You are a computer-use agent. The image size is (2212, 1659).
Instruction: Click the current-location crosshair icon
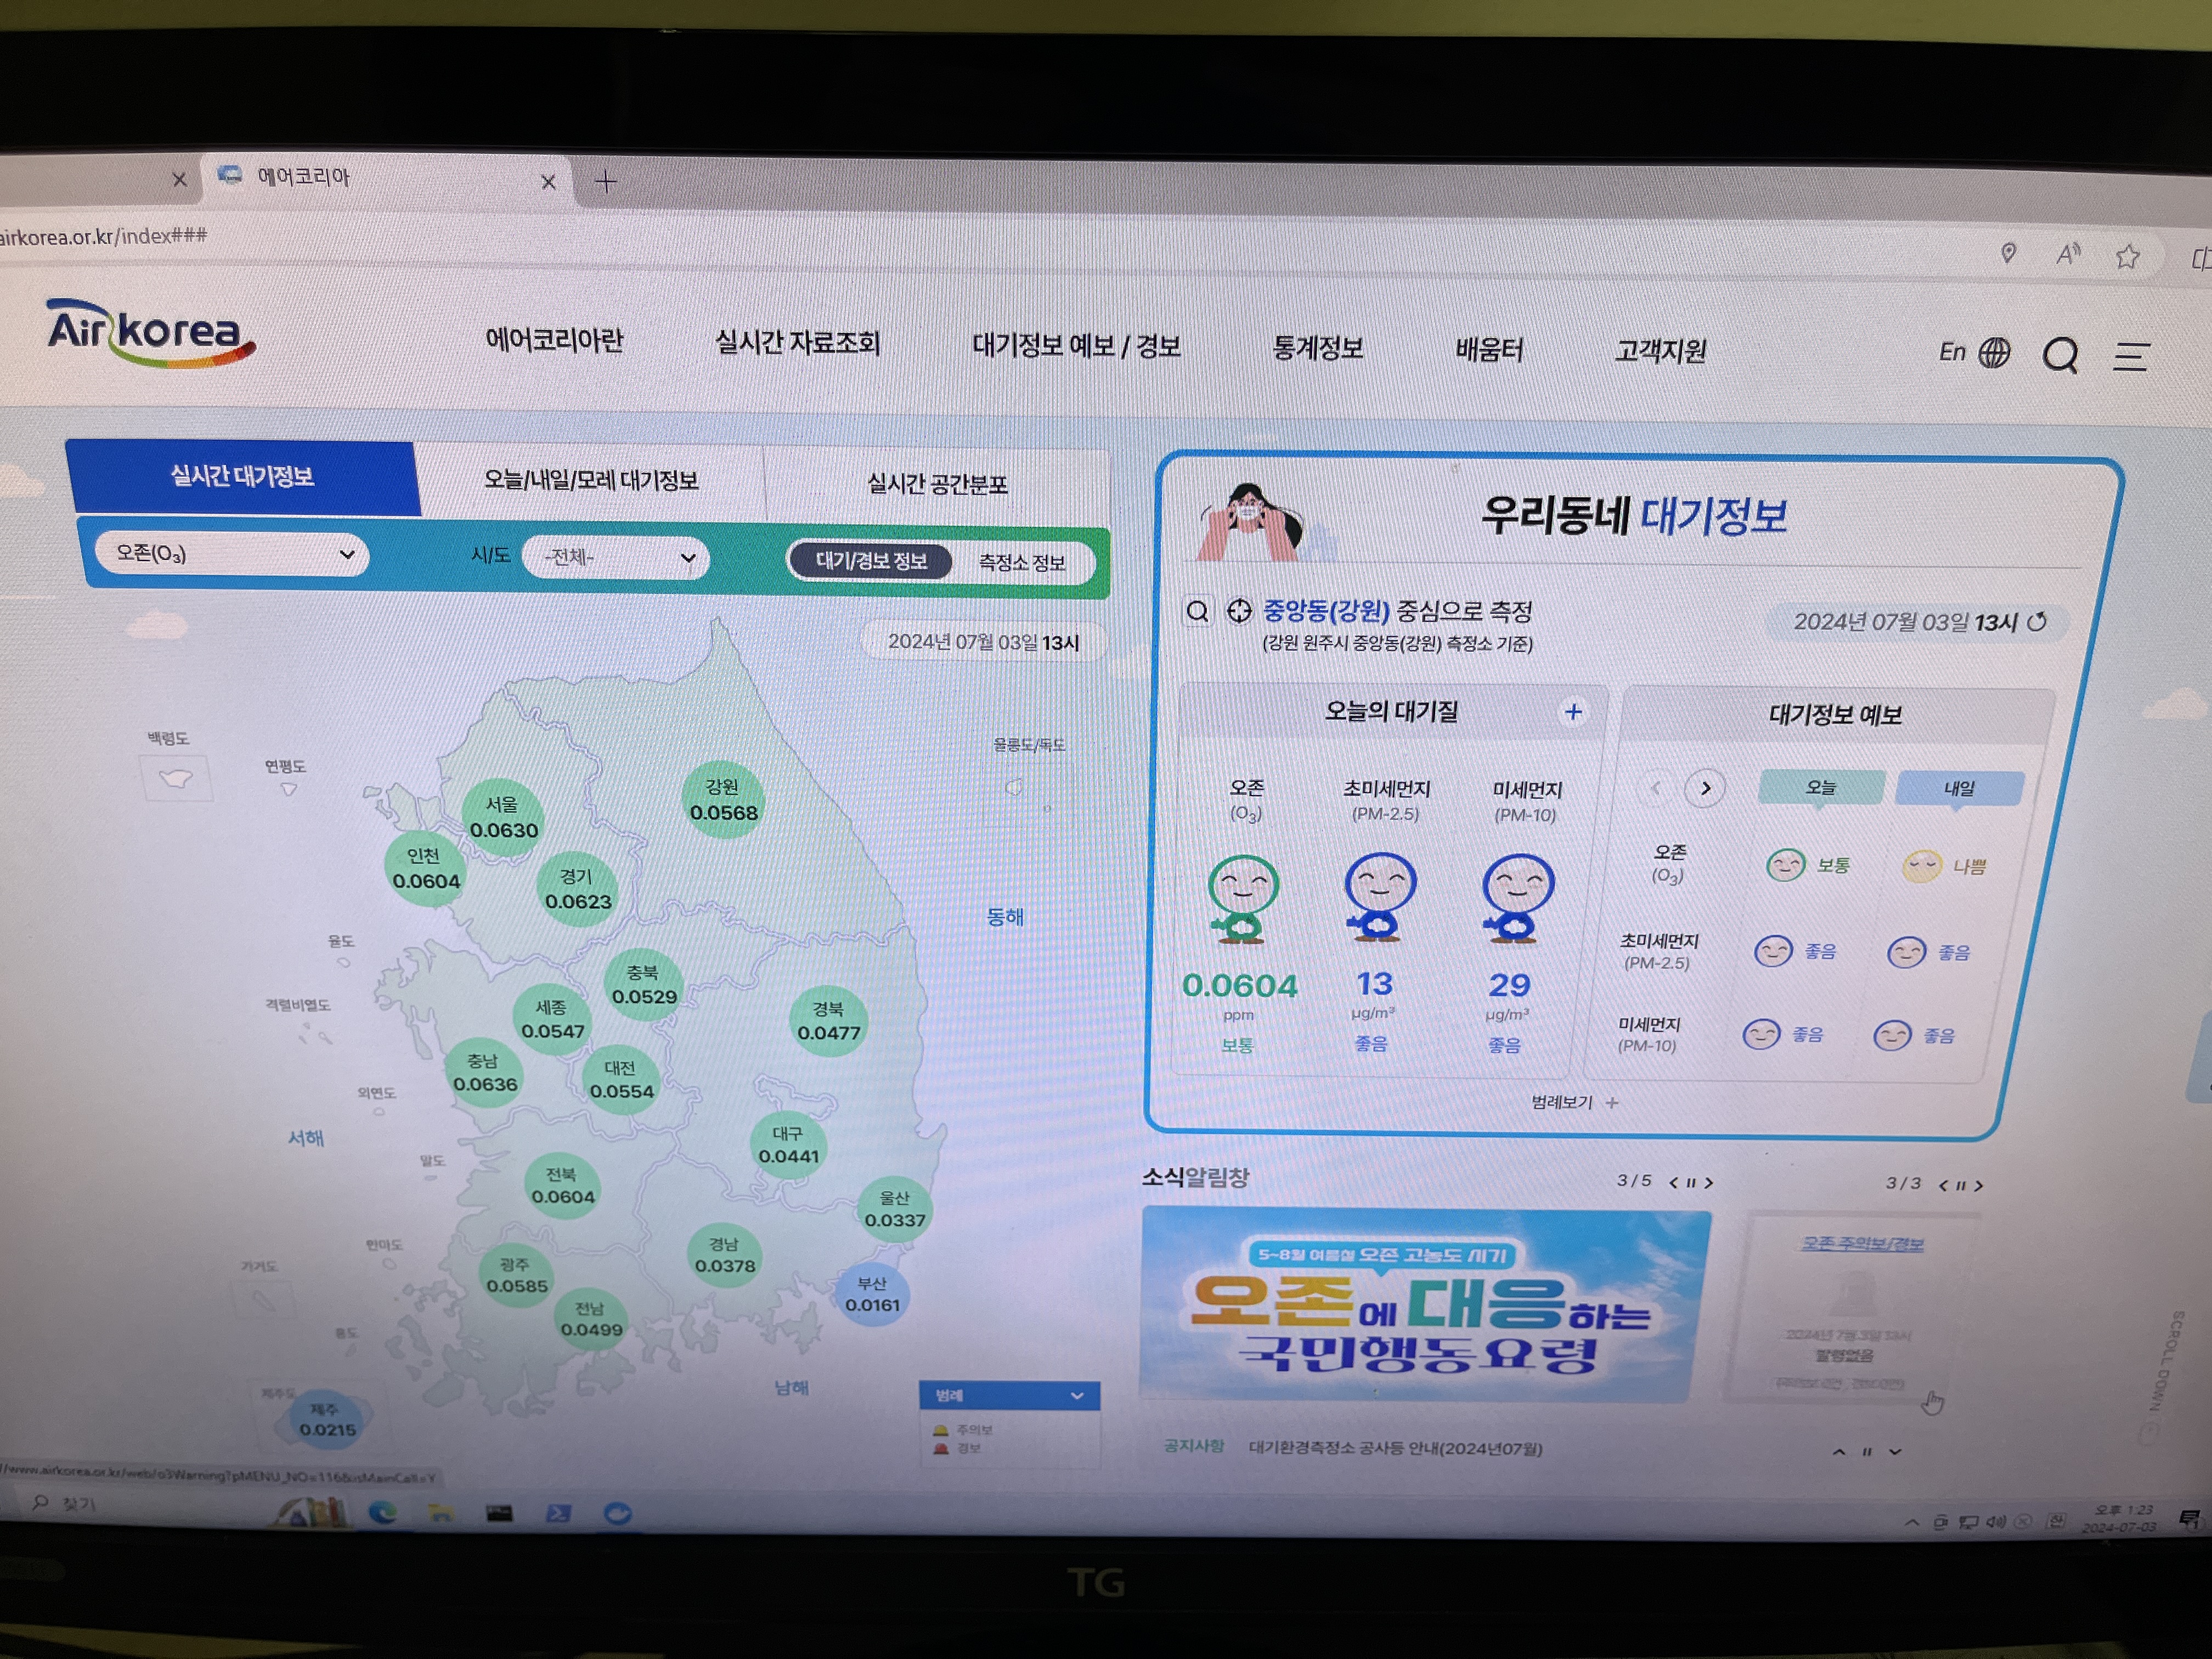pos(1239,610)
